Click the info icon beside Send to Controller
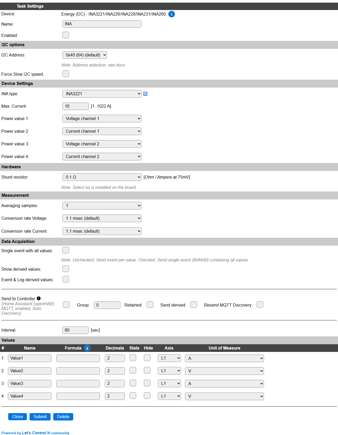Viewport: 338px width, 435px height. [39, 298]
